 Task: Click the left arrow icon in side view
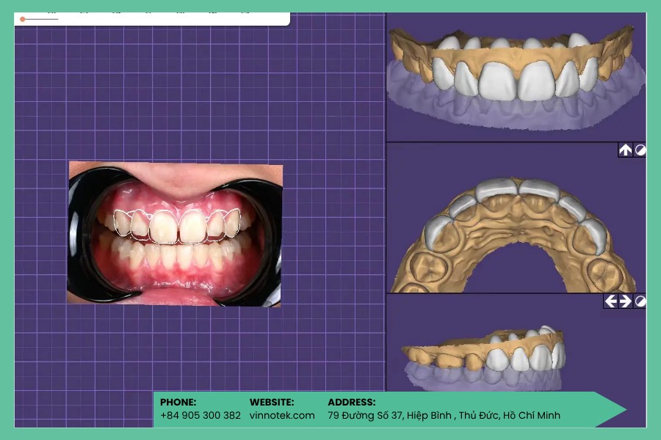(x=611, y=301)
